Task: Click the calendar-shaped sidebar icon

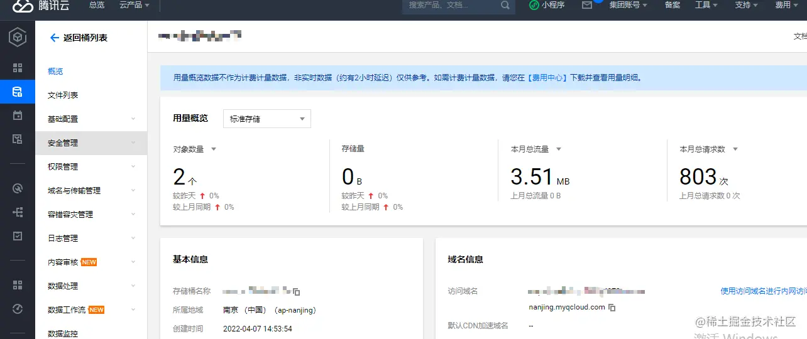Action: [x=18, y=116]
